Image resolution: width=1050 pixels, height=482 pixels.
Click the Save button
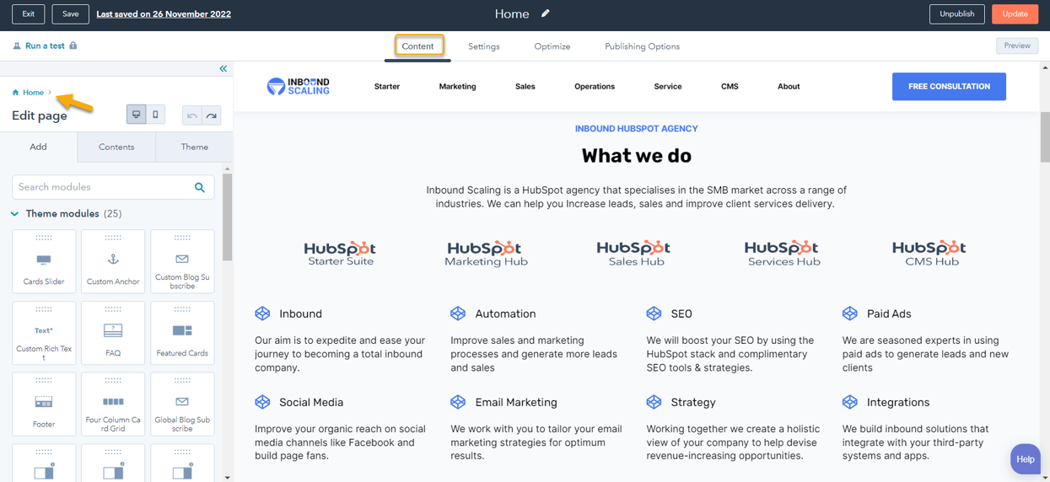[70, 13]
